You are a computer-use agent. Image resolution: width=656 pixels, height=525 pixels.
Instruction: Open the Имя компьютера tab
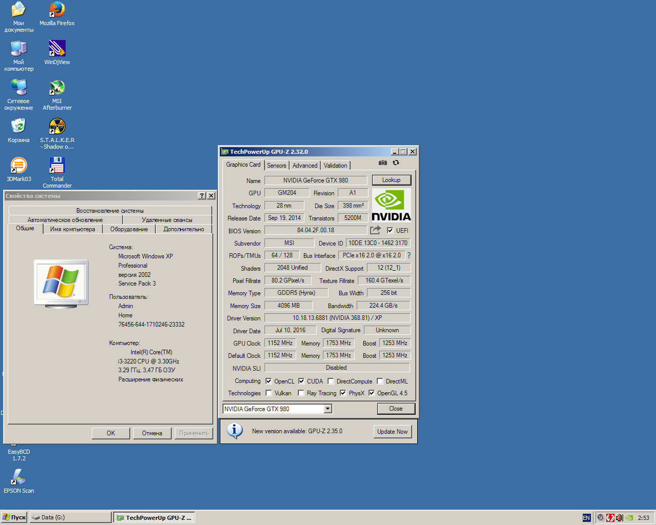pos(73,229)
